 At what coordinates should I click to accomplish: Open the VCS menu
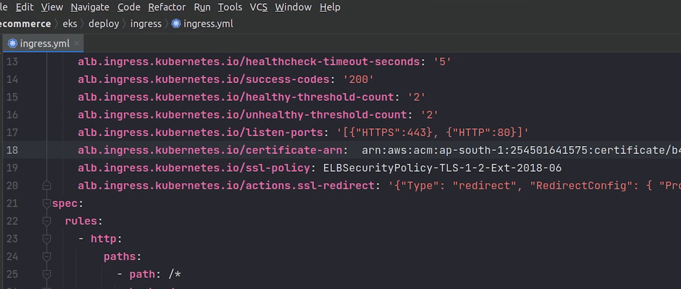pyautogui.click(x=258, y=7)
